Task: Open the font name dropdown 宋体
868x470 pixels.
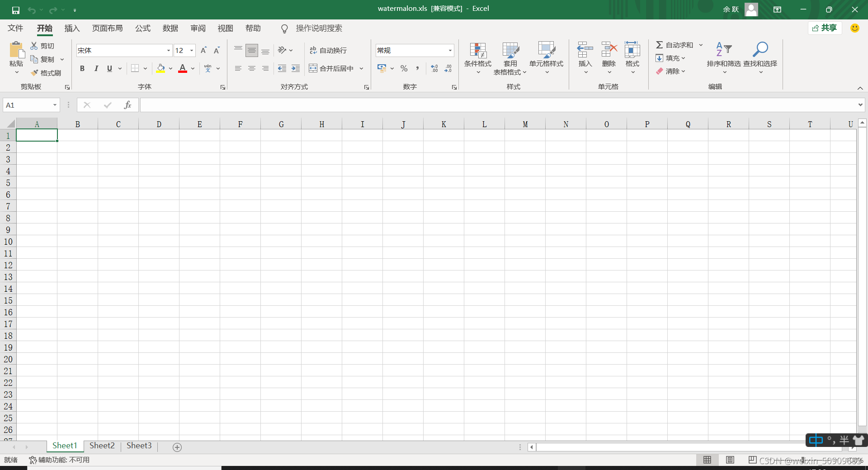Action: point(169,50)
